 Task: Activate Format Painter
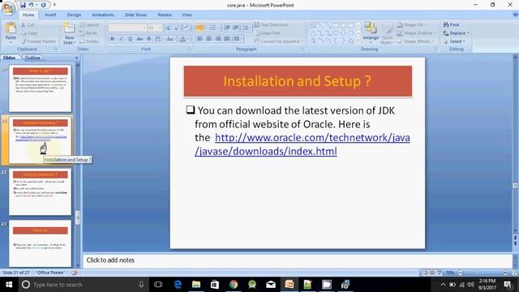(38, 41)
